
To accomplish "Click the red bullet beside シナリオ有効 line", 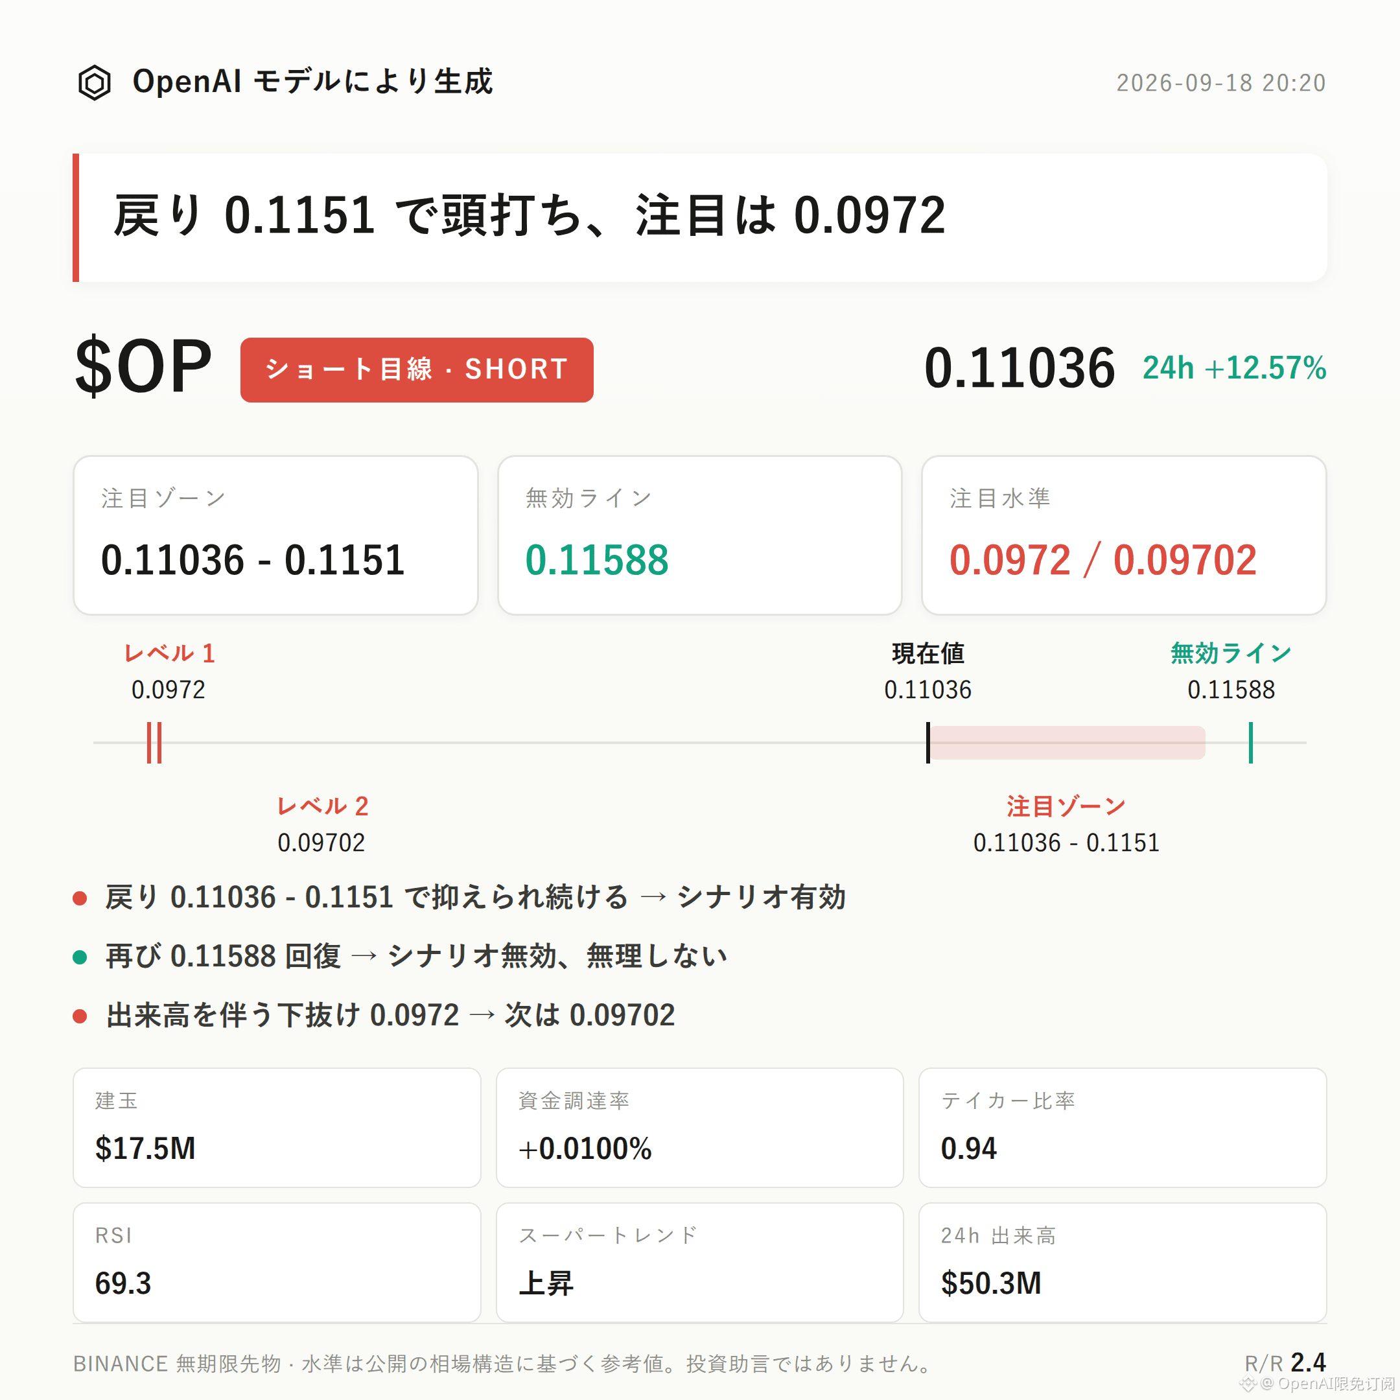I will pyautogui.click(x=80, y=898).
